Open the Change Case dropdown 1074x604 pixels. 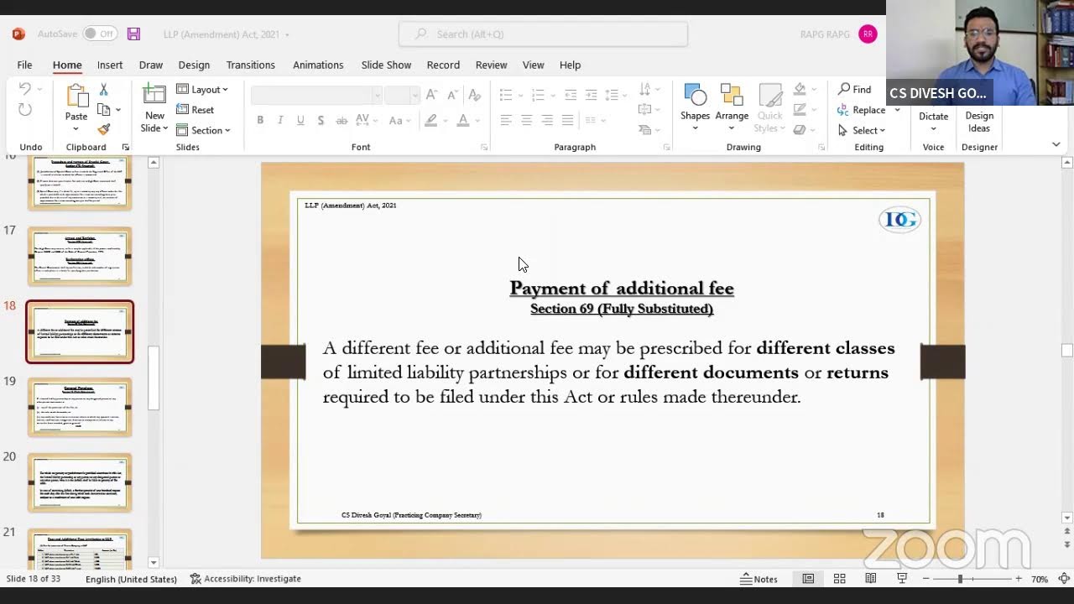point(398,121)
